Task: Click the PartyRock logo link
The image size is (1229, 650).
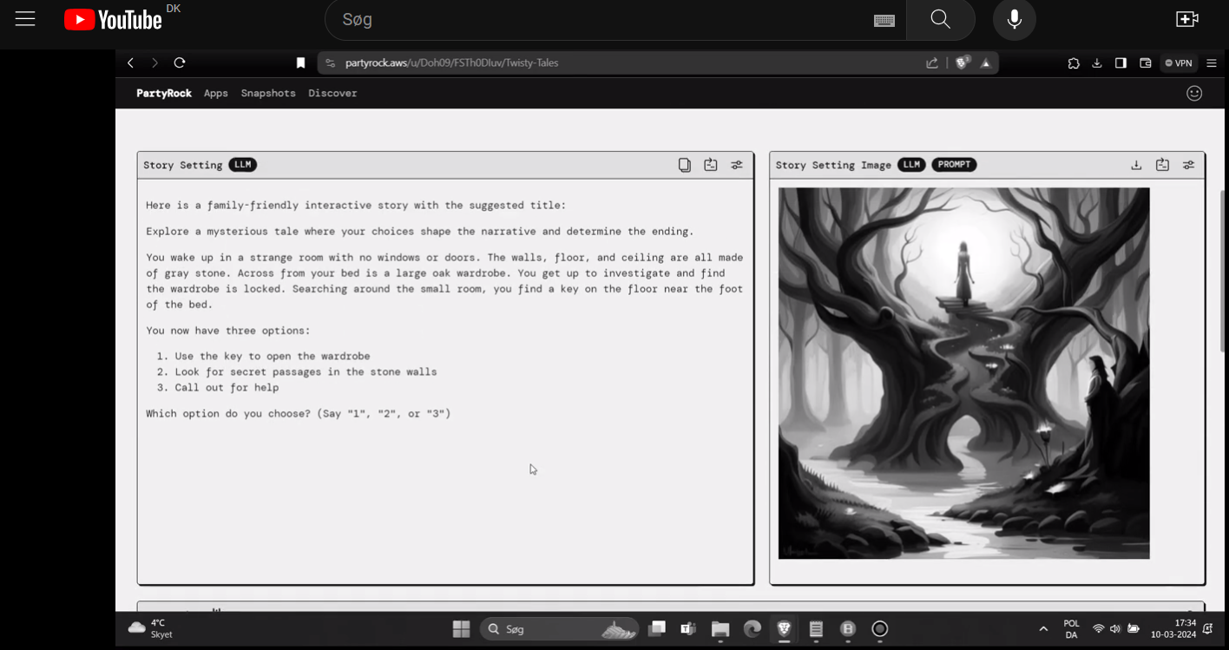Action: click(x=163, y=93)
